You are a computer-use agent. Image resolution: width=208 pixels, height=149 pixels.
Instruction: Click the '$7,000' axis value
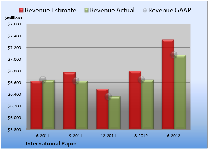coord(14,59)
